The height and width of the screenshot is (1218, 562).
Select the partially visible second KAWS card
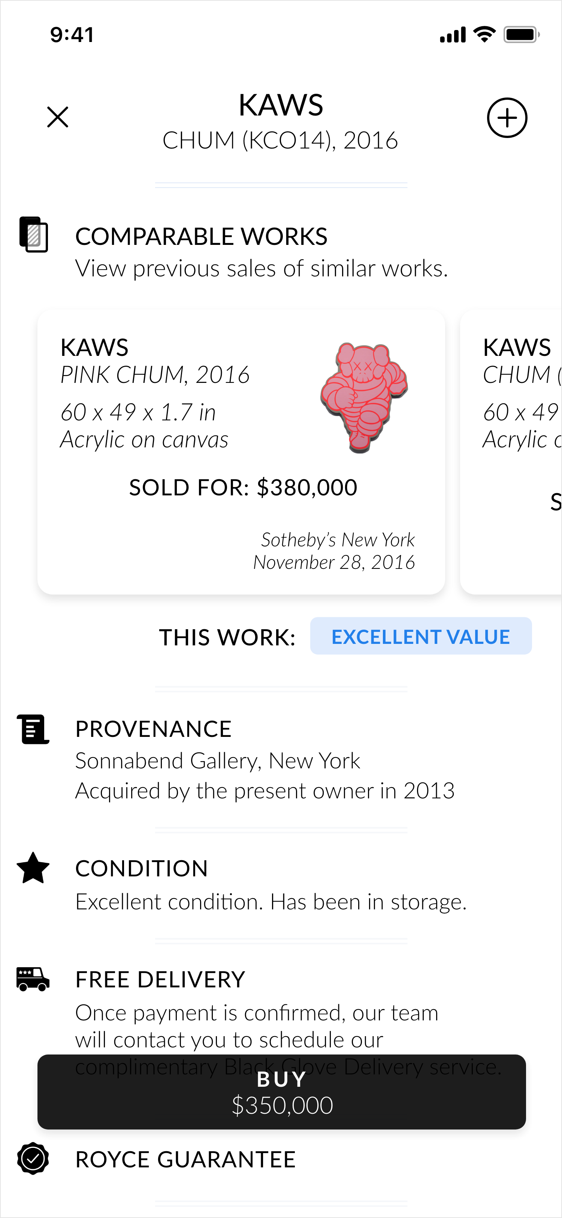coord(511,452)
